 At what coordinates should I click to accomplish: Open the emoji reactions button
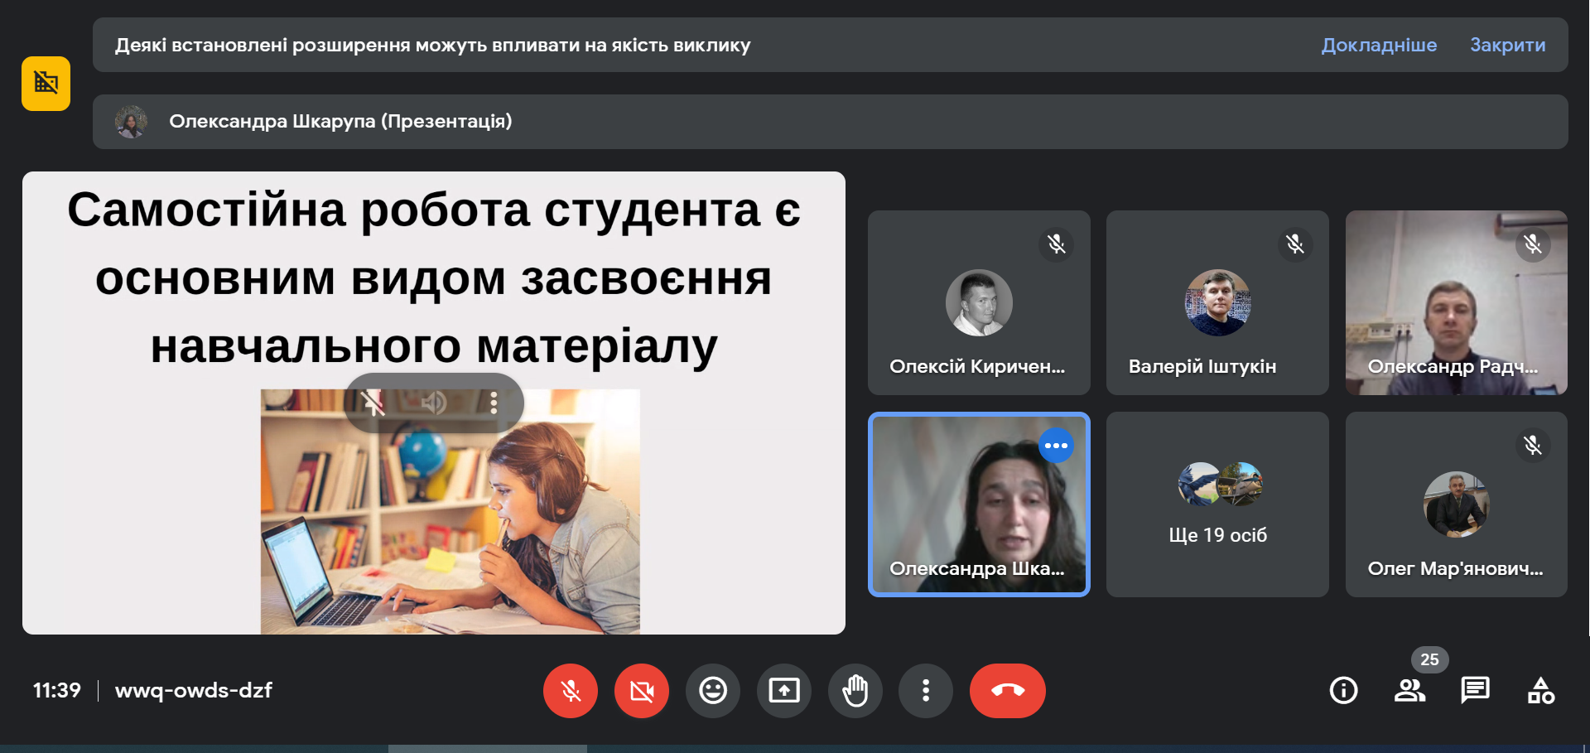(x=712, y=691)
